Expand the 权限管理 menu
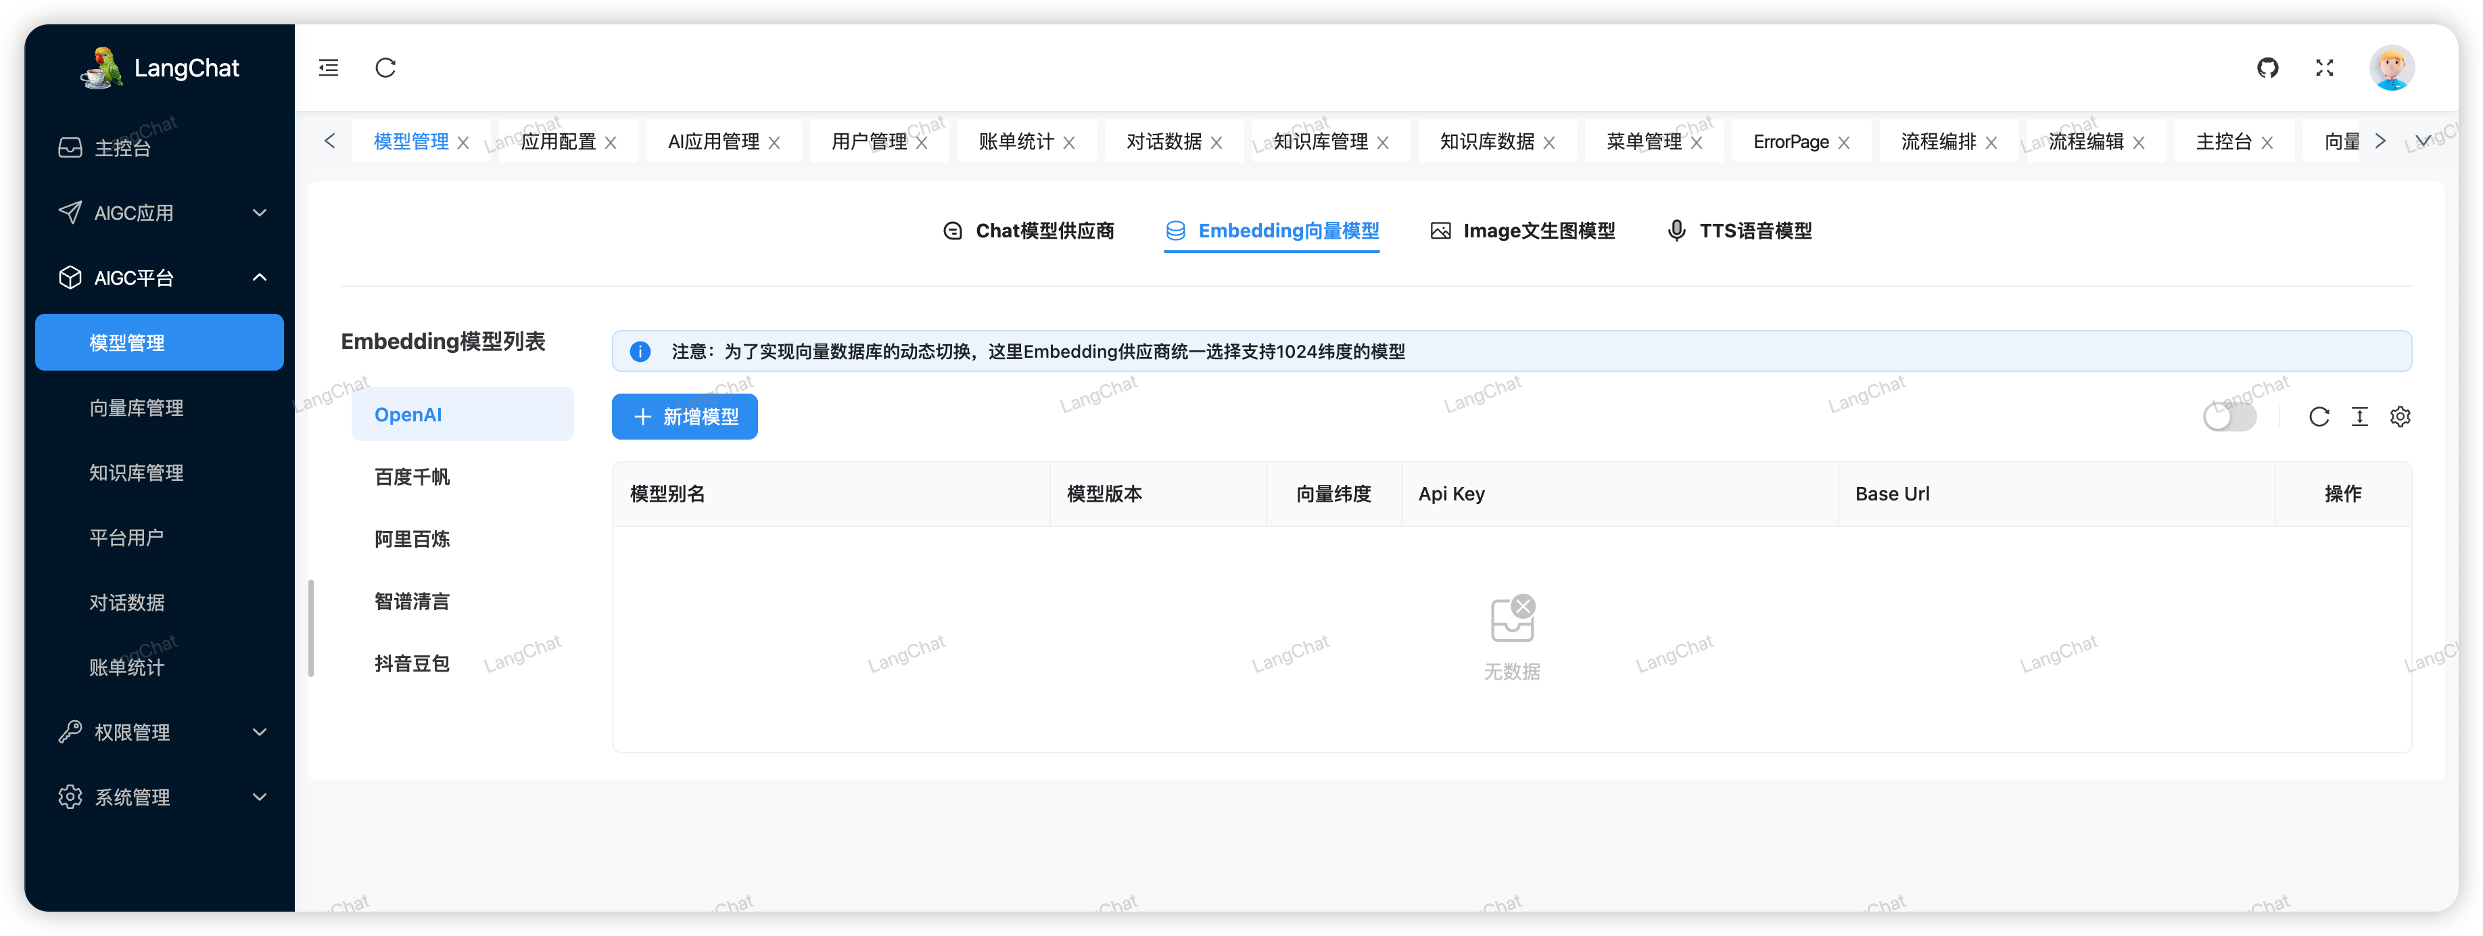This screenshot has height=936, width=2483. pos(160,732)
